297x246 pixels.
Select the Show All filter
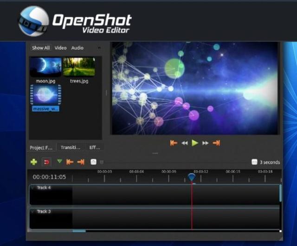coord(41,48)
